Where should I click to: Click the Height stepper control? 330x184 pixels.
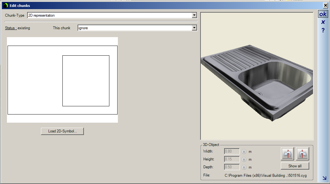244,159
